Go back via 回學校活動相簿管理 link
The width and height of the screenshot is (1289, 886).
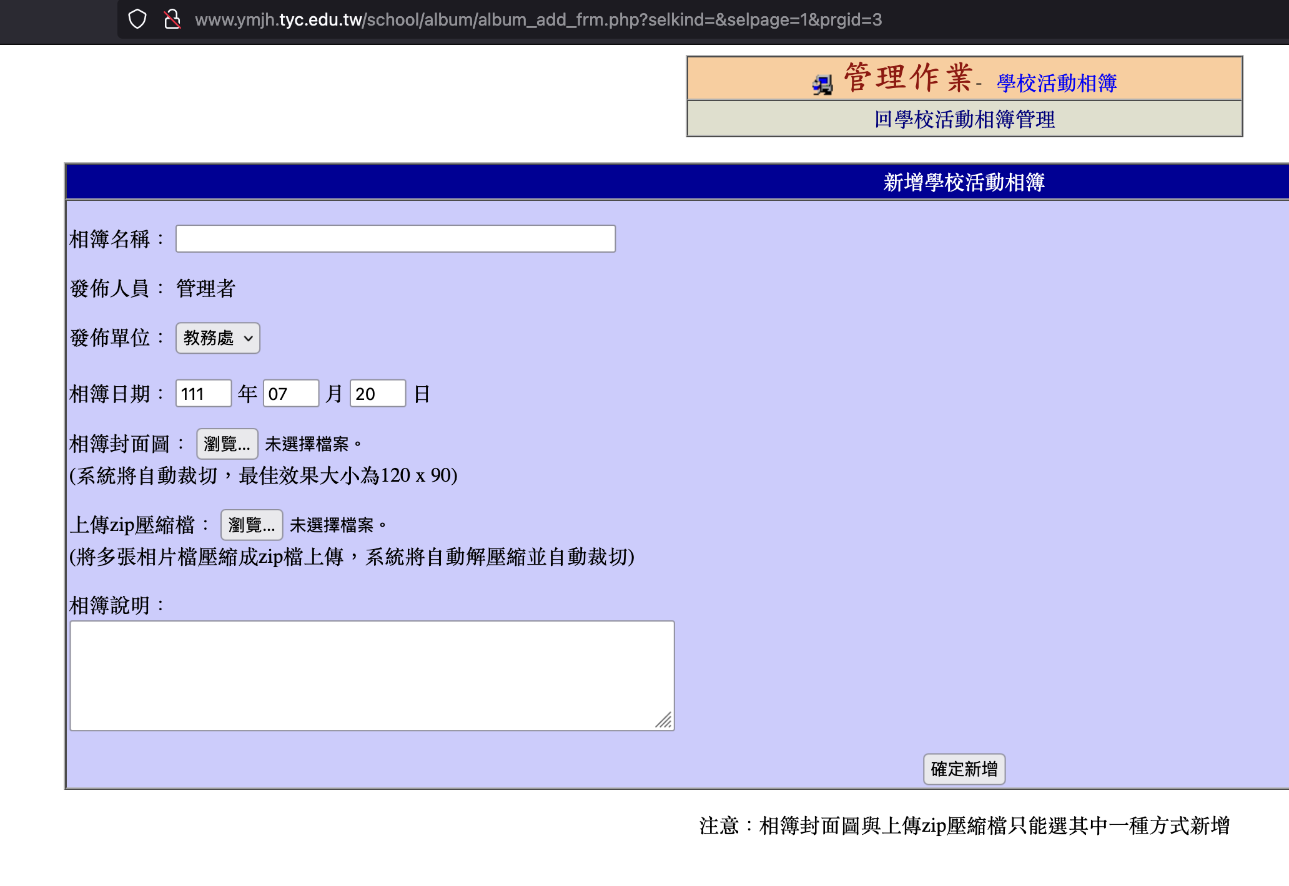coord(964,119)
